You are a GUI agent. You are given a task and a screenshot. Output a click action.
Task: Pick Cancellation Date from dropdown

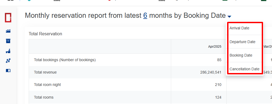[x=244, y=69]
